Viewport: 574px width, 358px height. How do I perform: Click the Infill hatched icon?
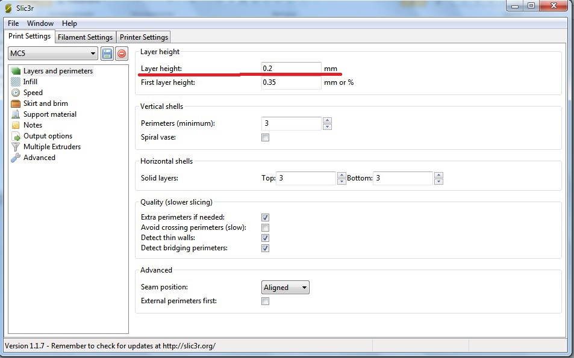pyautogui.click(x=16, y=82)
